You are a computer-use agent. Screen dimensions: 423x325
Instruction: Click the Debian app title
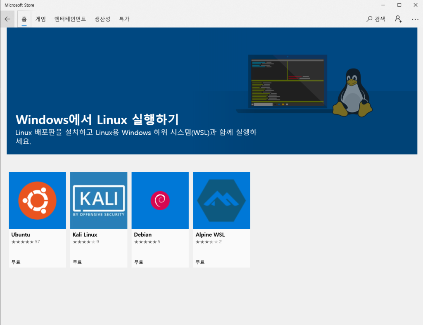[143, 235]
